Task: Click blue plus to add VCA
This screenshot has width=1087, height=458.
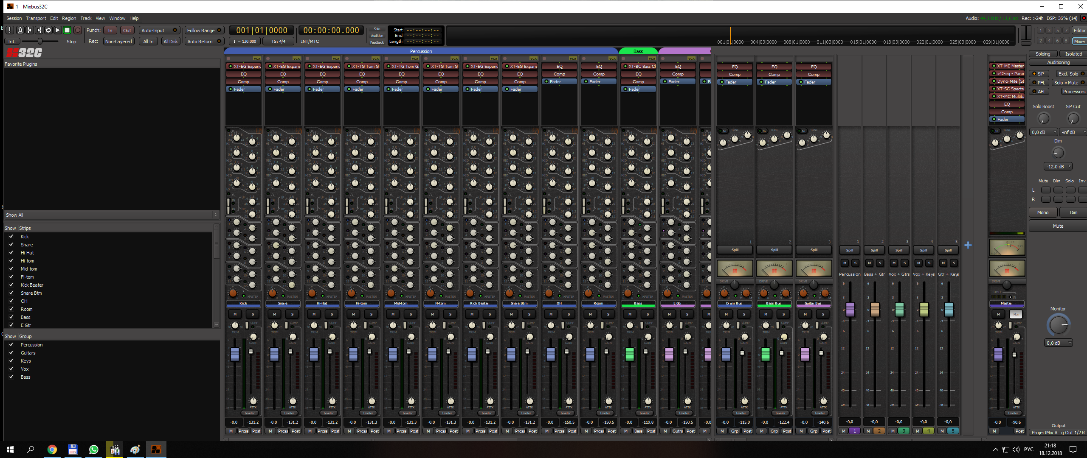Action: click(x=968, y=245)
